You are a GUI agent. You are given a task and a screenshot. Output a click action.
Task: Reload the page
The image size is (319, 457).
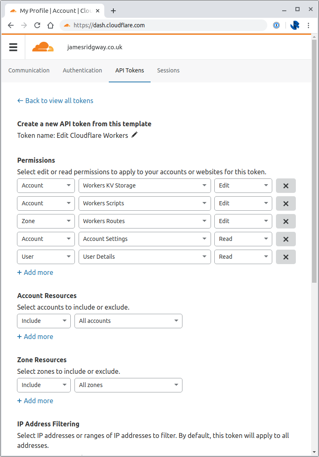(37, 25)
